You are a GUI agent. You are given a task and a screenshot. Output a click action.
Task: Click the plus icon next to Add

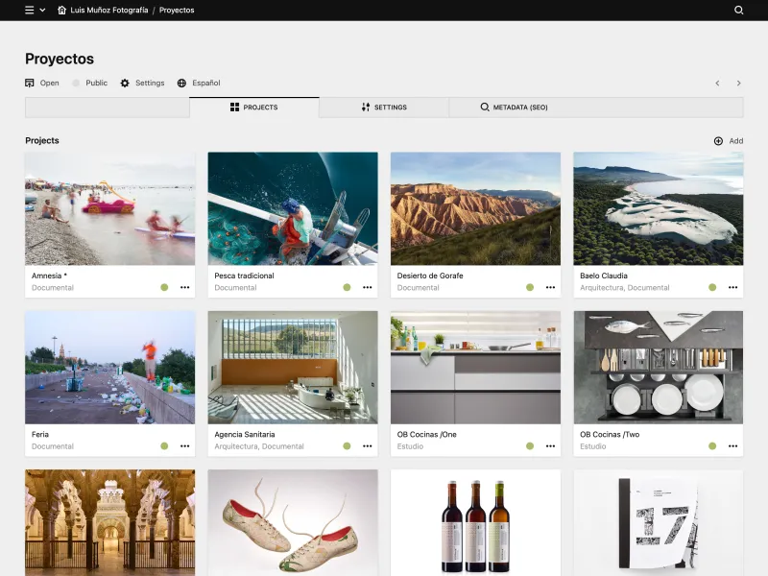pyautogui.click(x=718, y=140)
